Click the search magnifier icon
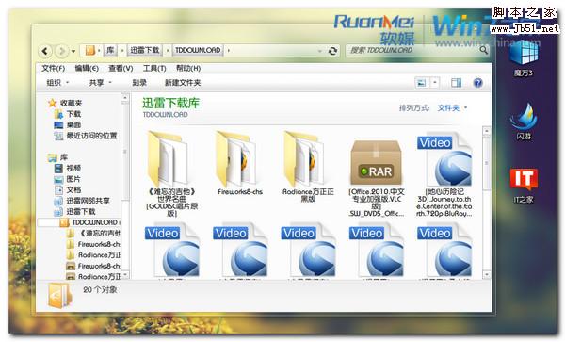Image resolution: width=565 pixels, height=342 pixels. [484, 50]
